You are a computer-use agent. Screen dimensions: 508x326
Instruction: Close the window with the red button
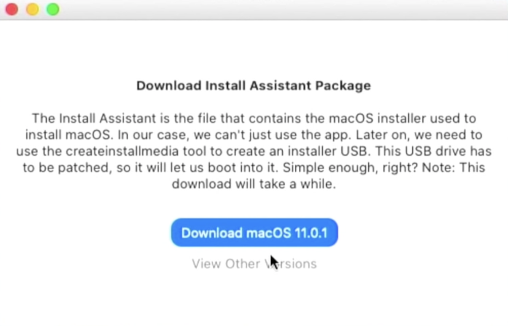pyautogui.click(x=12, y=9)
